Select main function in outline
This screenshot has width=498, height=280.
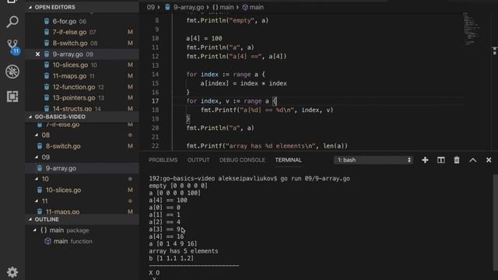[82, 241]
